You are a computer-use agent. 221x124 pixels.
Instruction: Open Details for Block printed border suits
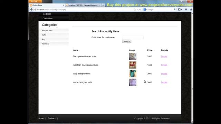[x=164, y=56]
